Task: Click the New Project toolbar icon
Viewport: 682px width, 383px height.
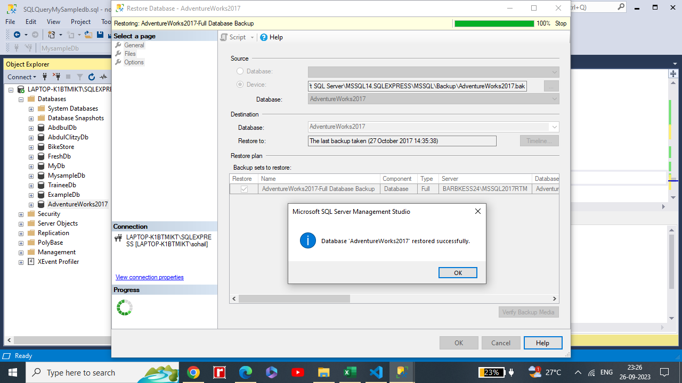Action: [x=52, y=35]
